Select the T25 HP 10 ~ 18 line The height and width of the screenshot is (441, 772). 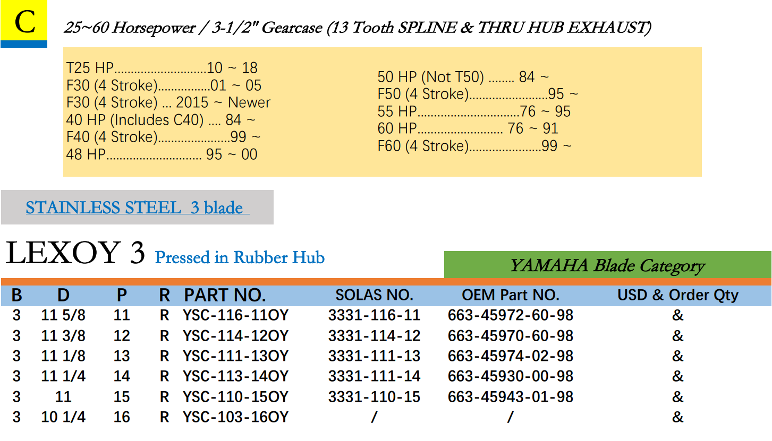tap(162, 68)
